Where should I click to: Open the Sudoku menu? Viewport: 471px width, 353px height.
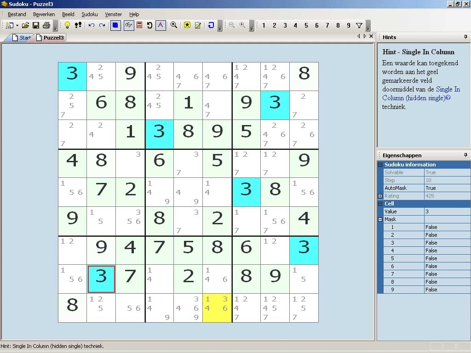[89, 14]
